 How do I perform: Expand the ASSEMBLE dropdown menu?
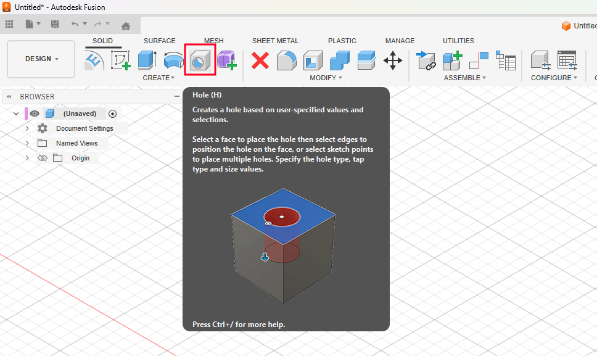pos(465,78)
